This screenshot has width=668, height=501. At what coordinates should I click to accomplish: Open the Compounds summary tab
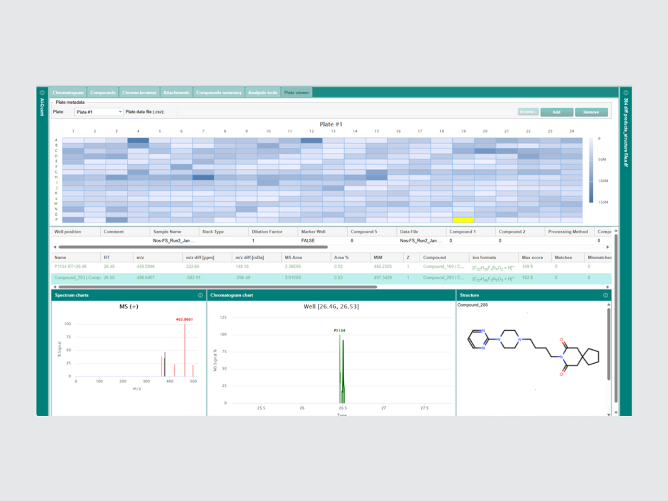218,92
